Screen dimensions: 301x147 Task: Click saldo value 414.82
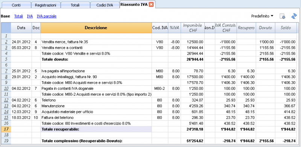click(286, 112)
